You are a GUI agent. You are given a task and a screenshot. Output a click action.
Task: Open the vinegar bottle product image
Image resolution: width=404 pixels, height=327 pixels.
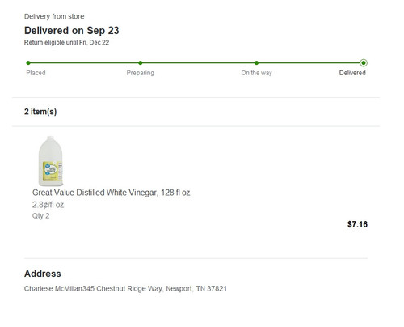point(51,161)
